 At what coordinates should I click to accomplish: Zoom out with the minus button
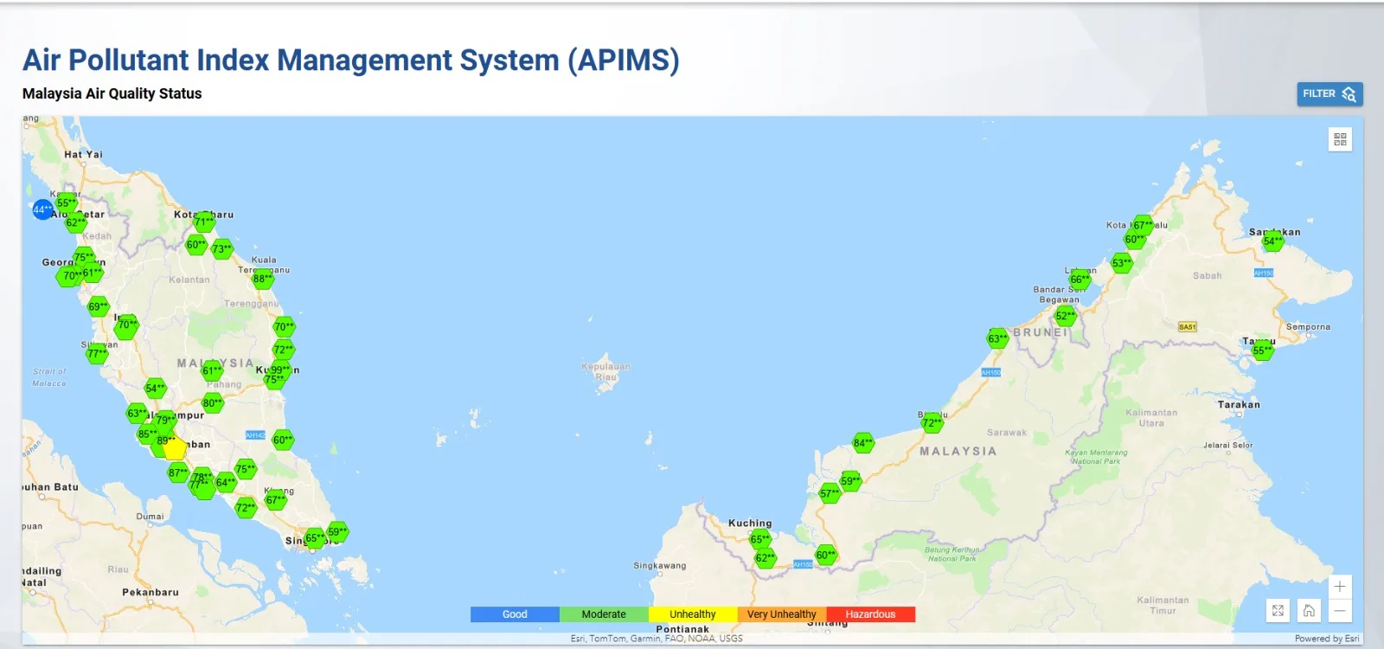[x=1339, y=611]
